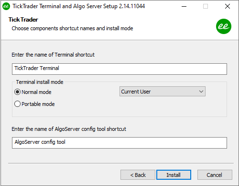Click the disabled maximize window button

click(206, 6)
